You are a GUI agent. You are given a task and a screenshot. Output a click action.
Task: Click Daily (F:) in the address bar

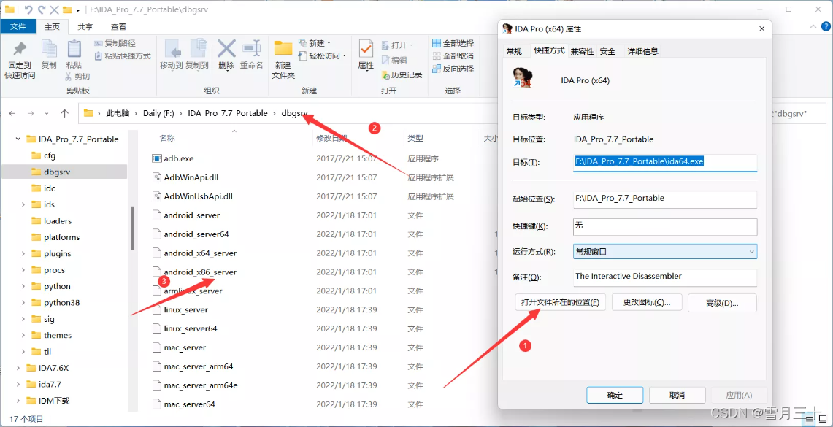coord(158,113)
